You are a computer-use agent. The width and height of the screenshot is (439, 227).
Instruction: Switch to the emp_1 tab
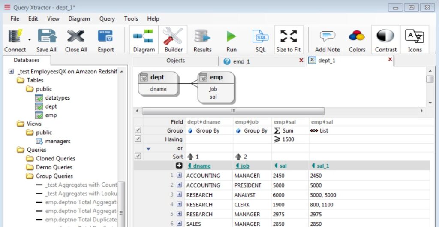pyautogui.click(x=241, y=61)
